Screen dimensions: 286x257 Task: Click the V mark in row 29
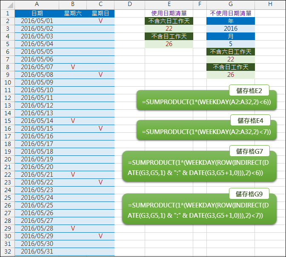pos(73,228)
